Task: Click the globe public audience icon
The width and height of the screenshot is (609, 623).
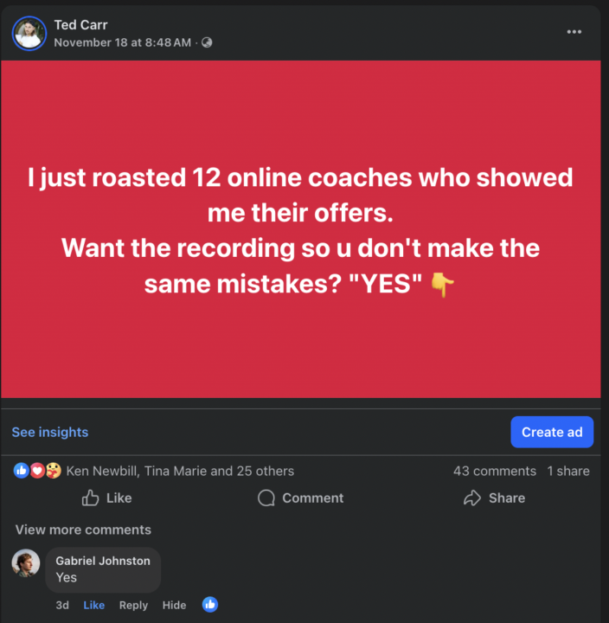Action: tap(207, 42)
